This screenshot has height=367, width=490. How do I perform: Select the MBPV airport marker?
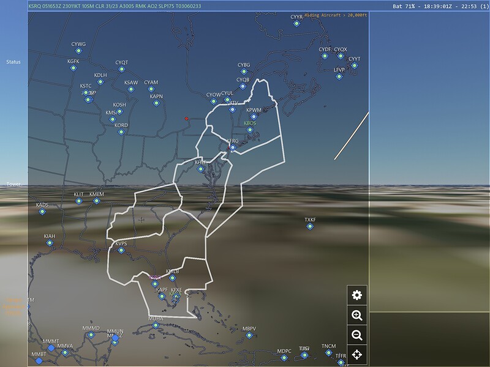[249, 335]
